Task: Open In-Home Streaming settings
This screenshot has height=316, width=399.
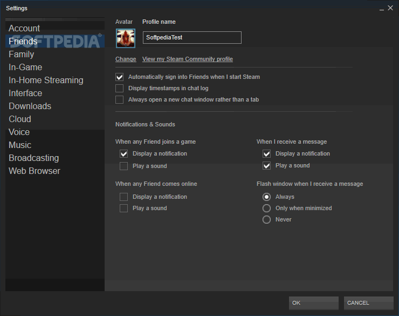Action: pyautogui.click(x=54, y=80)
